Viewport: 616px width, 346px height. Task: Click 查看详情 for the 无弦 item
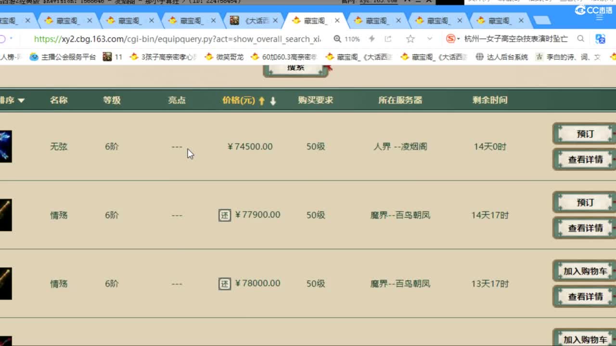(585, 159)
